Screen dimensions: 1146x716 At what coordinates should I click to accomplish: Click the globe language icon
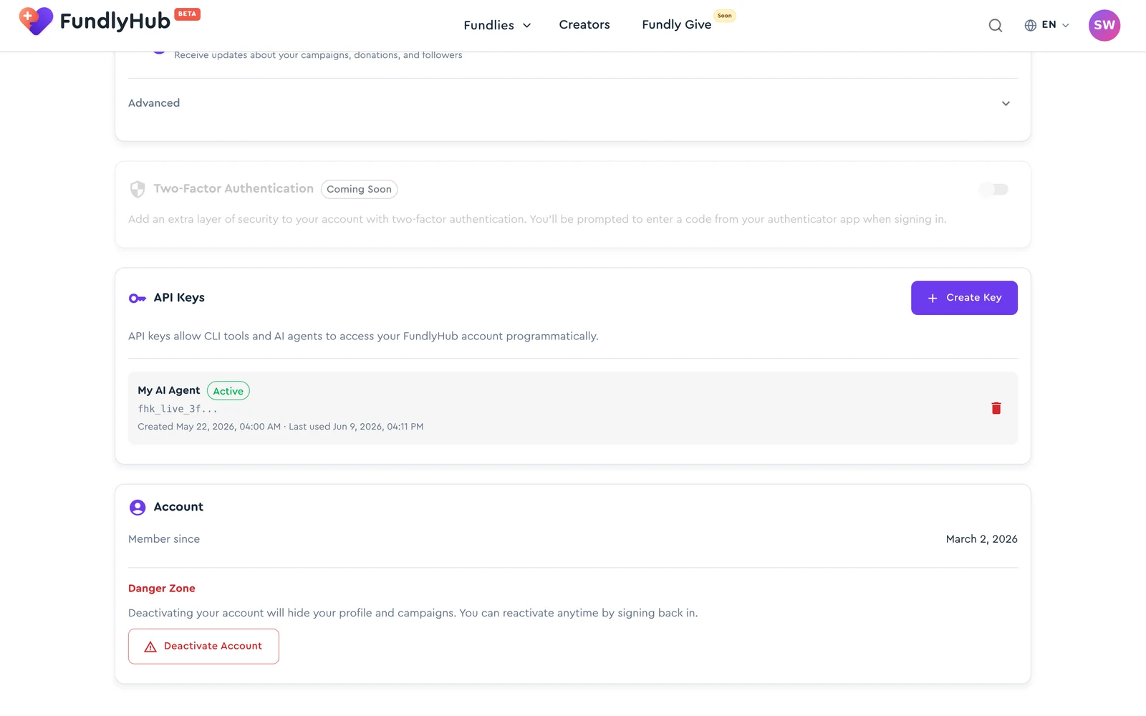(x=1031, y=25)
